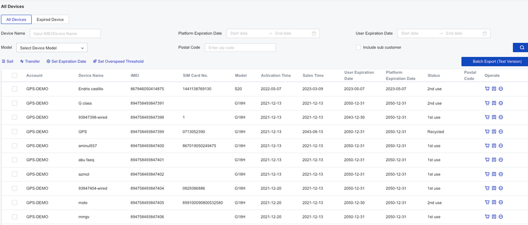Image resolution: width=528 pixels, height=225 pixels.
Task: Open the details icon for 93847398-wired
Action: tap(494, 117)
